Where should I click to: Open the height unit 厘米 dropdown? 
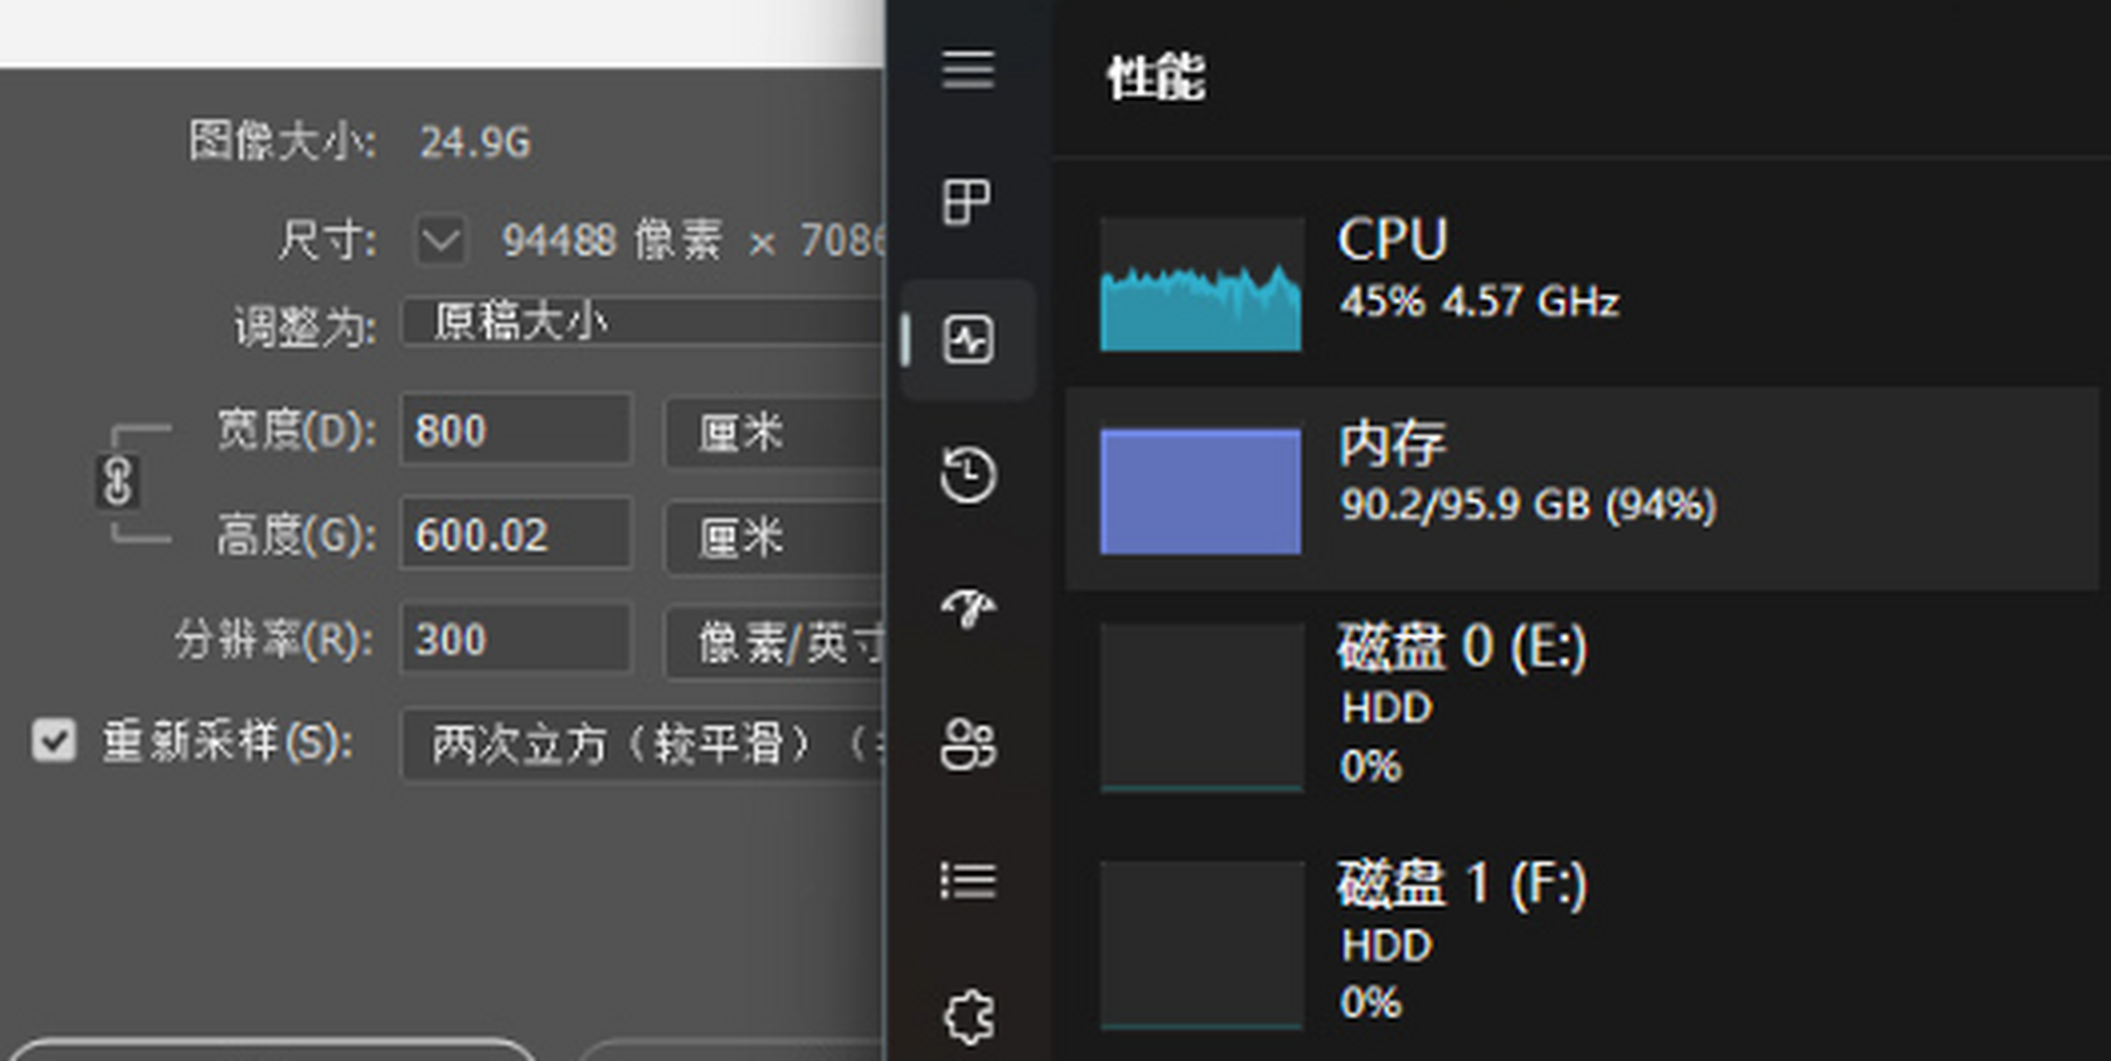click(x=775, y=537)
